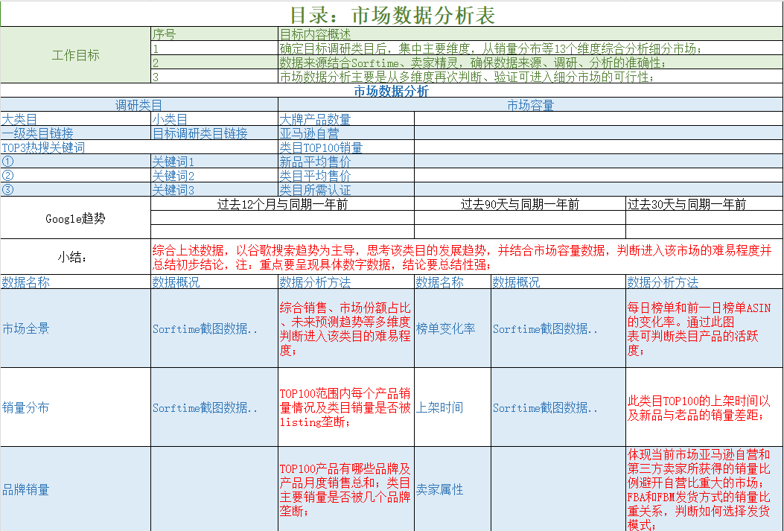Click the '小结：' label cell

(75, 256)
